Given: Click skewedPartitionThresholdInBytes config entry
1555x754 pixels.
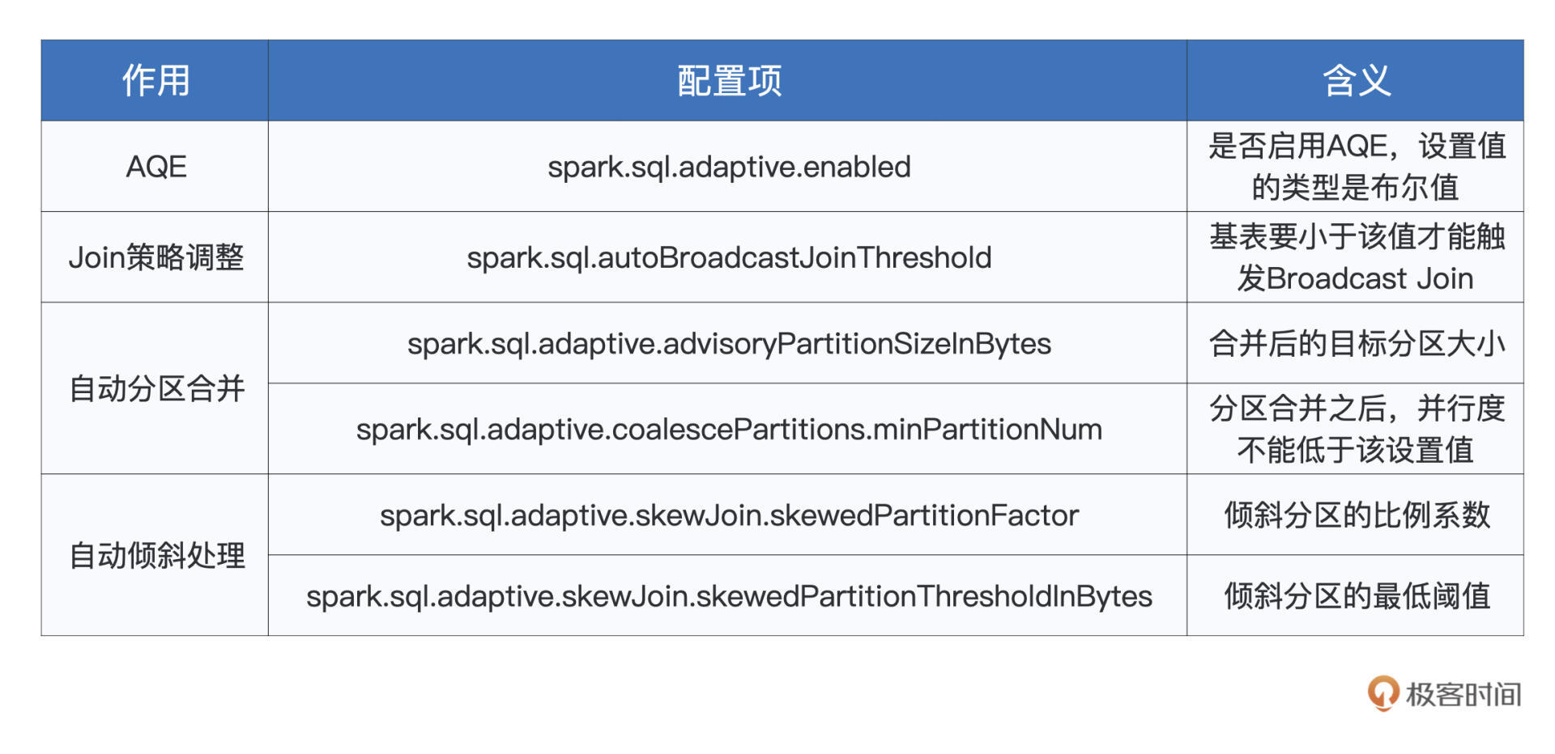Looking at the screenshot, I should coord(729,596).
